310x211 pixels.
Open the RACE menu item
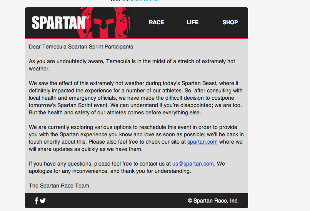pyautogui.click(x=156, y=22)
